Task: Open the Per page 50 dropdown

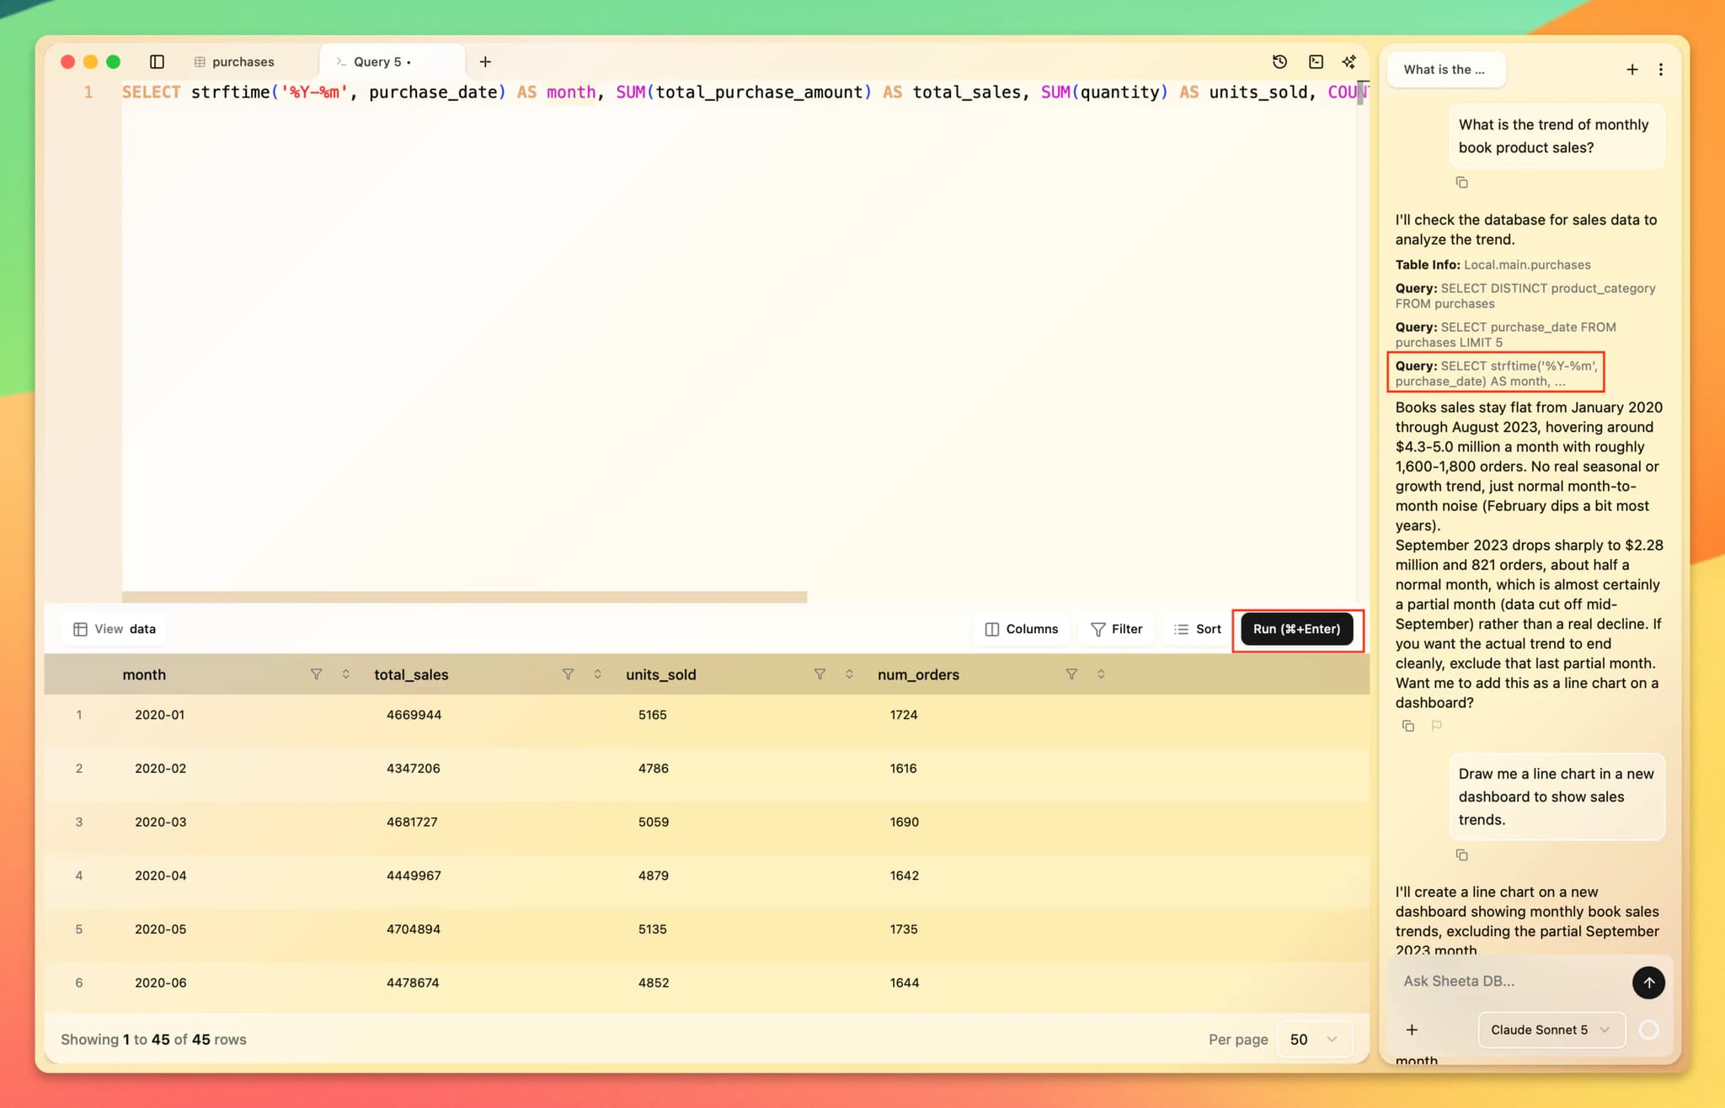Action: 1315,1039
